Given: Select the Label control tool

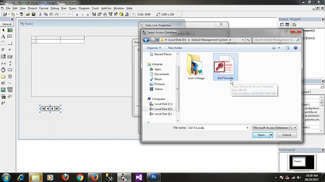Looking at the screenshot, I should point(3,37).
